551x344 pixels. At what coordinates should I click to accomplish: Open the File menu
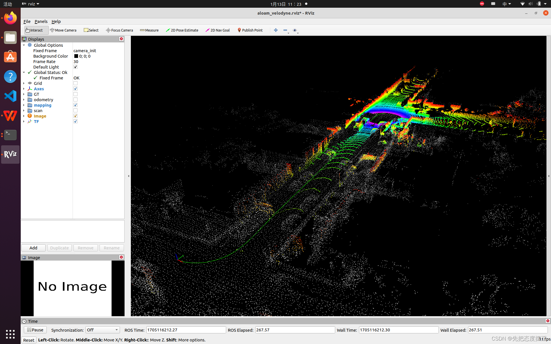pos(27,21)
